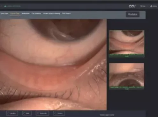Click the wave-shaped brand logo
Image resolution: width=158 pixels, height=117 pixels.
132,6
